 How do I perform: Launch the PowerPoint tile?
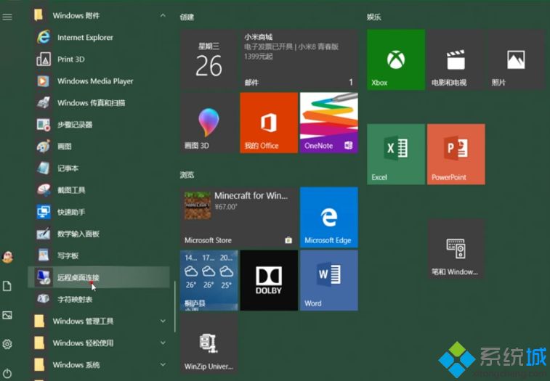point(456,155)
